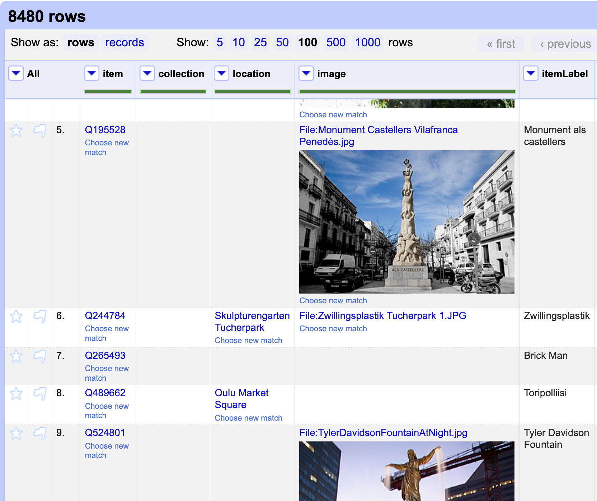This screenshot has height=501, width=597.
Task: Click the Zwillingsplastik itemLabel cell
Action: (556, 327)
